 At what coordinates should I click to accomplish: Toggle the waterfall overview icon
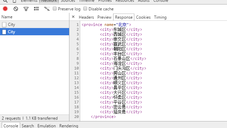(47, 9)
